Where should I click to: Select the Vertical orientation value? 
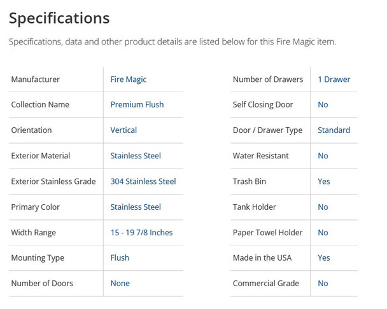click(x=123, y=130)
